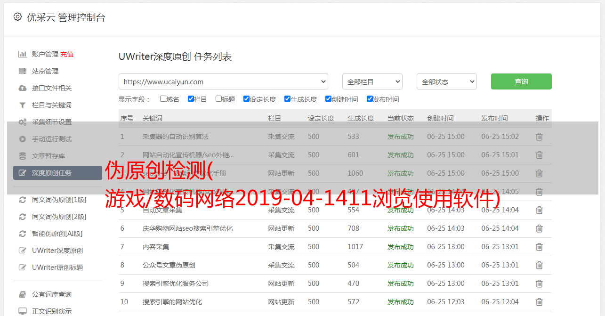Click 发布成功 status in row 7

(x=401, y=247)
